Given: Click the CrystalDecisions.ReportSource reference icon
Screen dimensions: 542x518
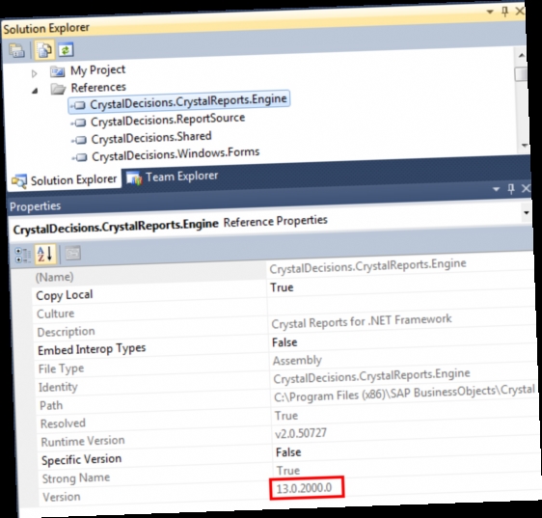Looking at the screenshot, I should pos(79,123).
